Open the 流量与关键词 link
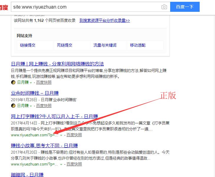Image resolution: width=215 pixels, height=177 pixels. tap(105, 45)
